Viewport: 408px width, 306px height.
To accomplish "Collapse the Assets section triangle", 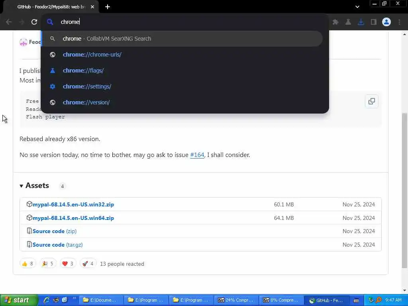I will coord(22,186).
